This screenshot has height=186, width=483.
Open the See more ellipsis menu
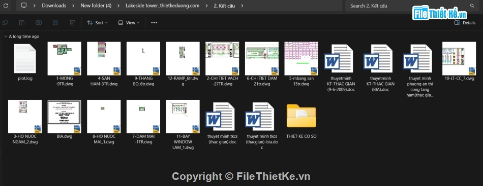point(154,23)
